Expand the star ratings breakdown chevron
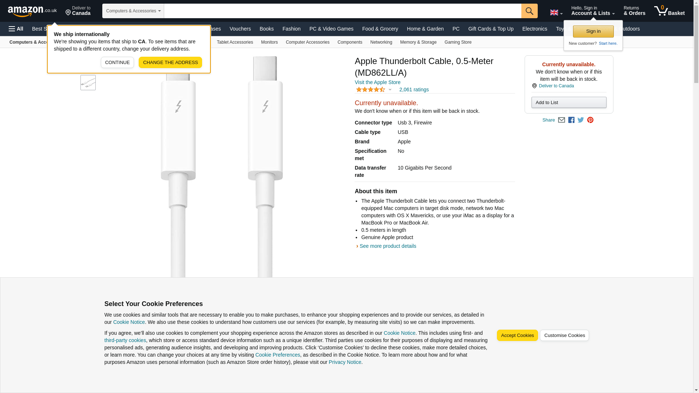The image size is (699, 393). click(x=390, y=90)
